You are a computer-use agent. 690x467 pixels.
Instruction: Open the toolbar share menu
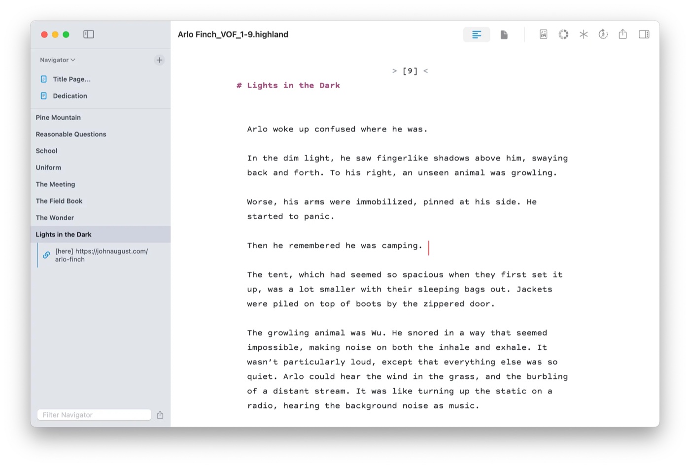coord(623,34)
